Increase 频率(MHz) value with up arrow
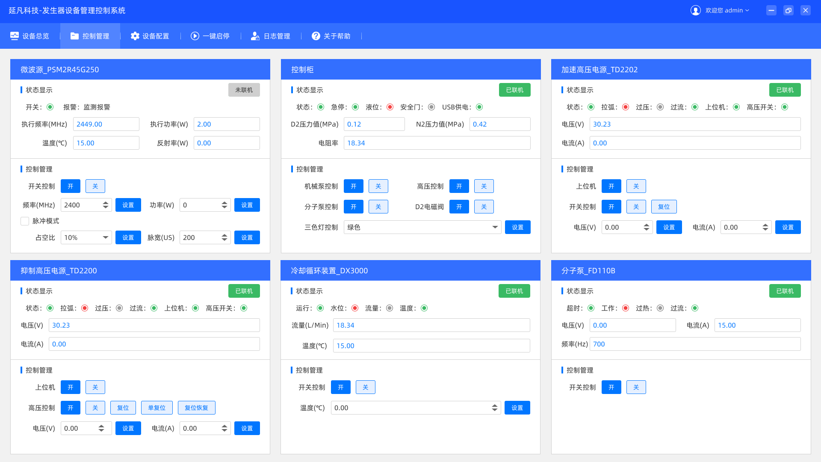 [x=106, y=203]
